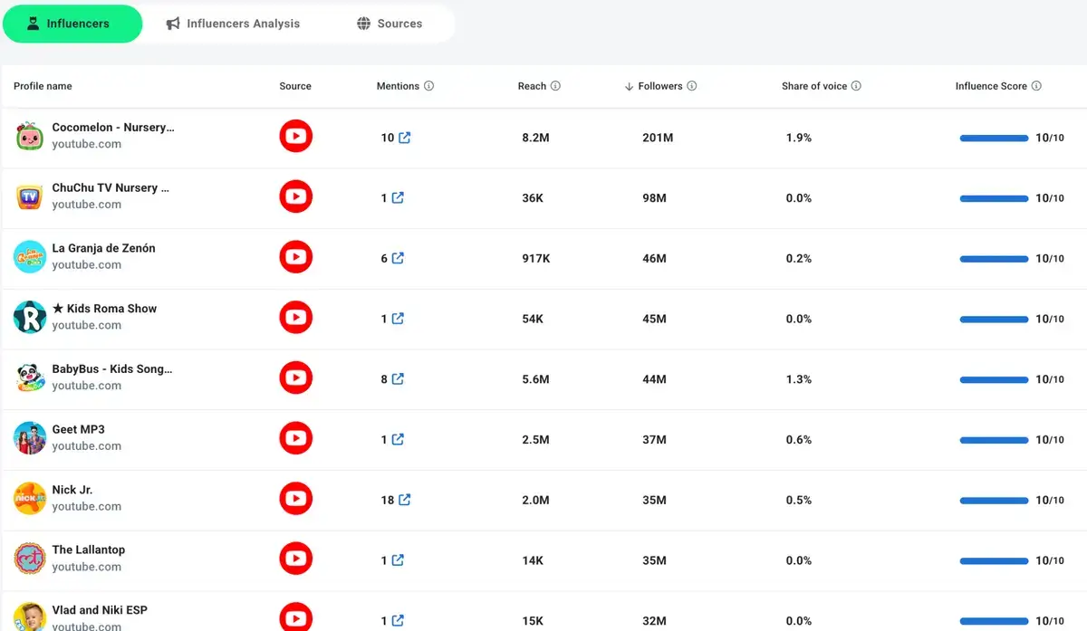Click the 98M followers value
The height and width of the screenshot is (631, 1087).
[x=654, y=198]
